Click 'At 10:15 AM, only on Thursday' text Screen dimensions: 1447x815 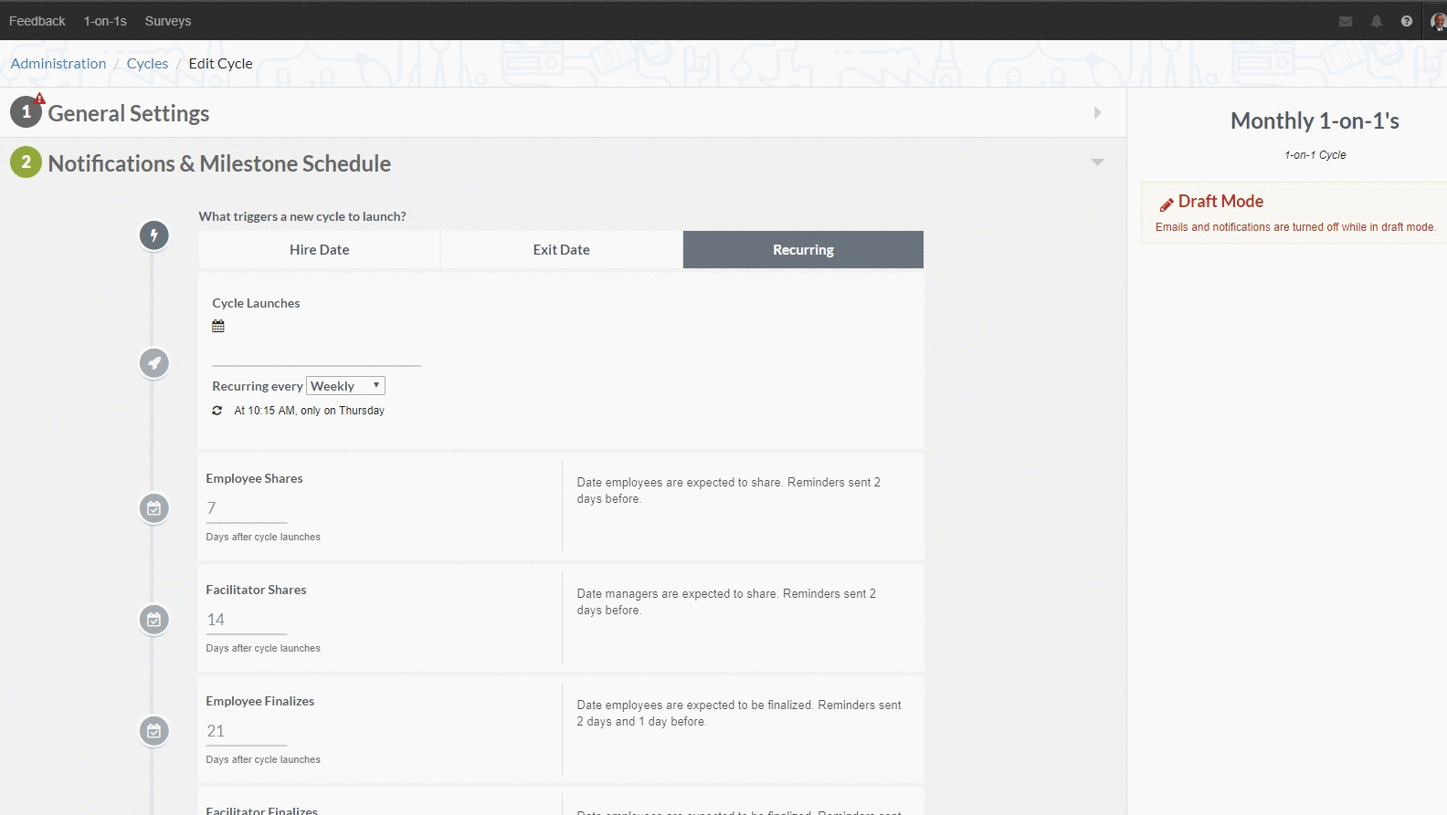pos(309,411)
